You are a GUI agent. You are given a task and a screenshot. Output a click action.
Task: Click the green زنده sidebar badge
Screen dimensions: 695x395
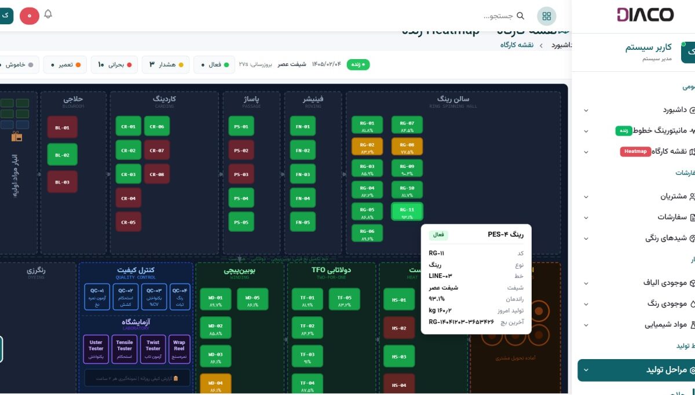624,131
